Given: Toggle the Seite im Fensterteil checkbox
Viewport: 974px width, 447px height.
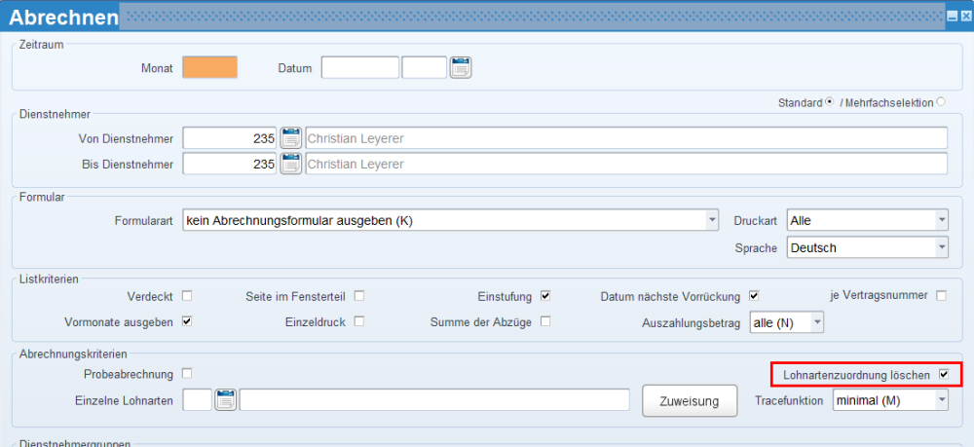Looking at the screenshot, I should 359,296.
